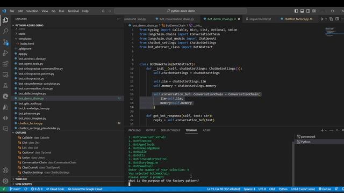The width and height of the screenshot is (344, 193).
Task: Switch to the bot_conversation_chain.py editor tab
Action: click(x=176, y=19)
